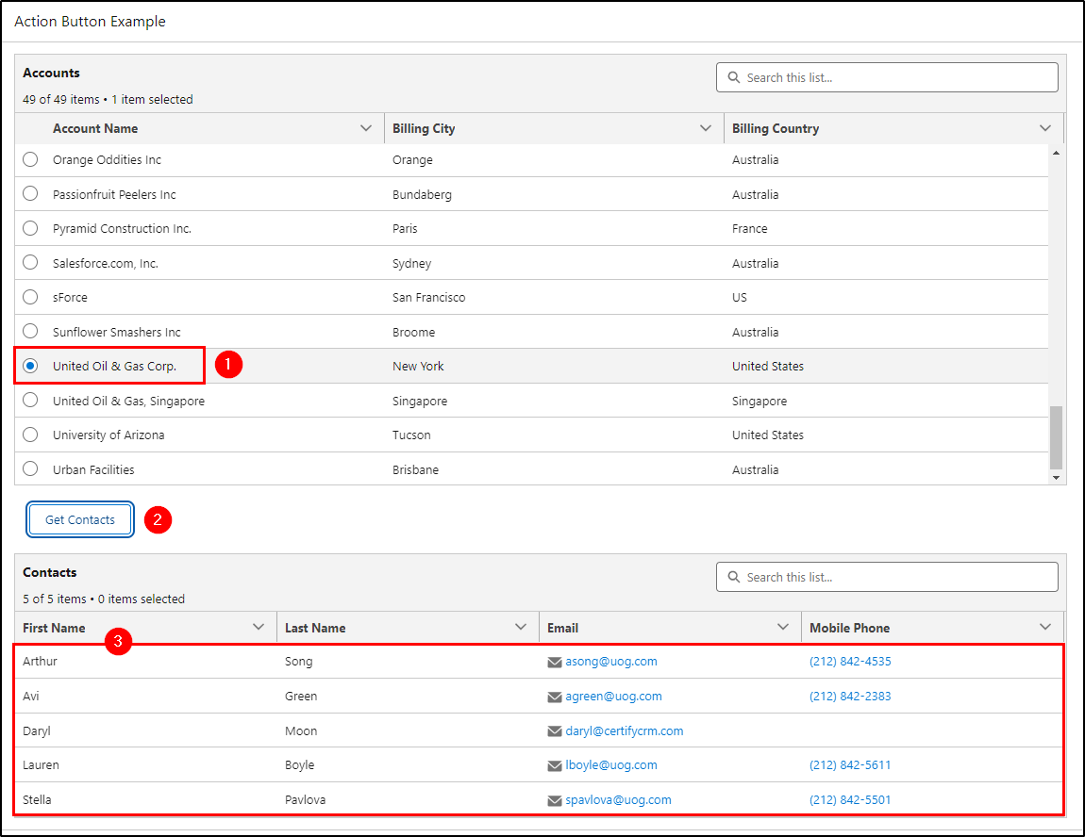Pick the Salesforce.com, Inc. radio button

pyautogui.click(x=30, y=263)
